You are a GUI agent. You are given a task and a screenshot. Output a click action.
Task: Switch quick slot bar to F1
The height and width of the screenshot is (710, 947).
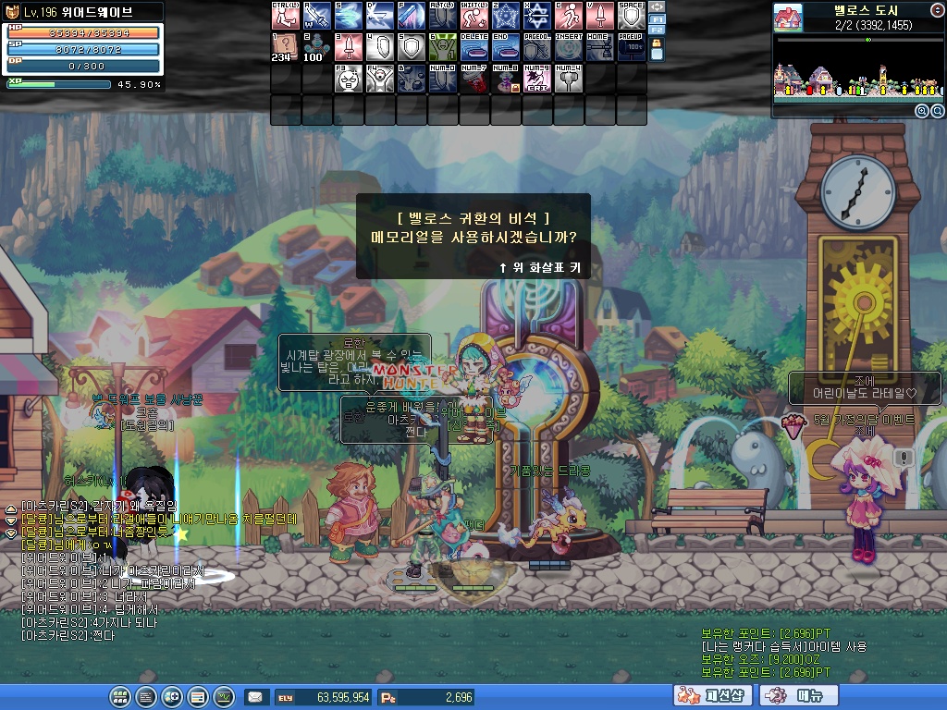(x=657, y=18)
